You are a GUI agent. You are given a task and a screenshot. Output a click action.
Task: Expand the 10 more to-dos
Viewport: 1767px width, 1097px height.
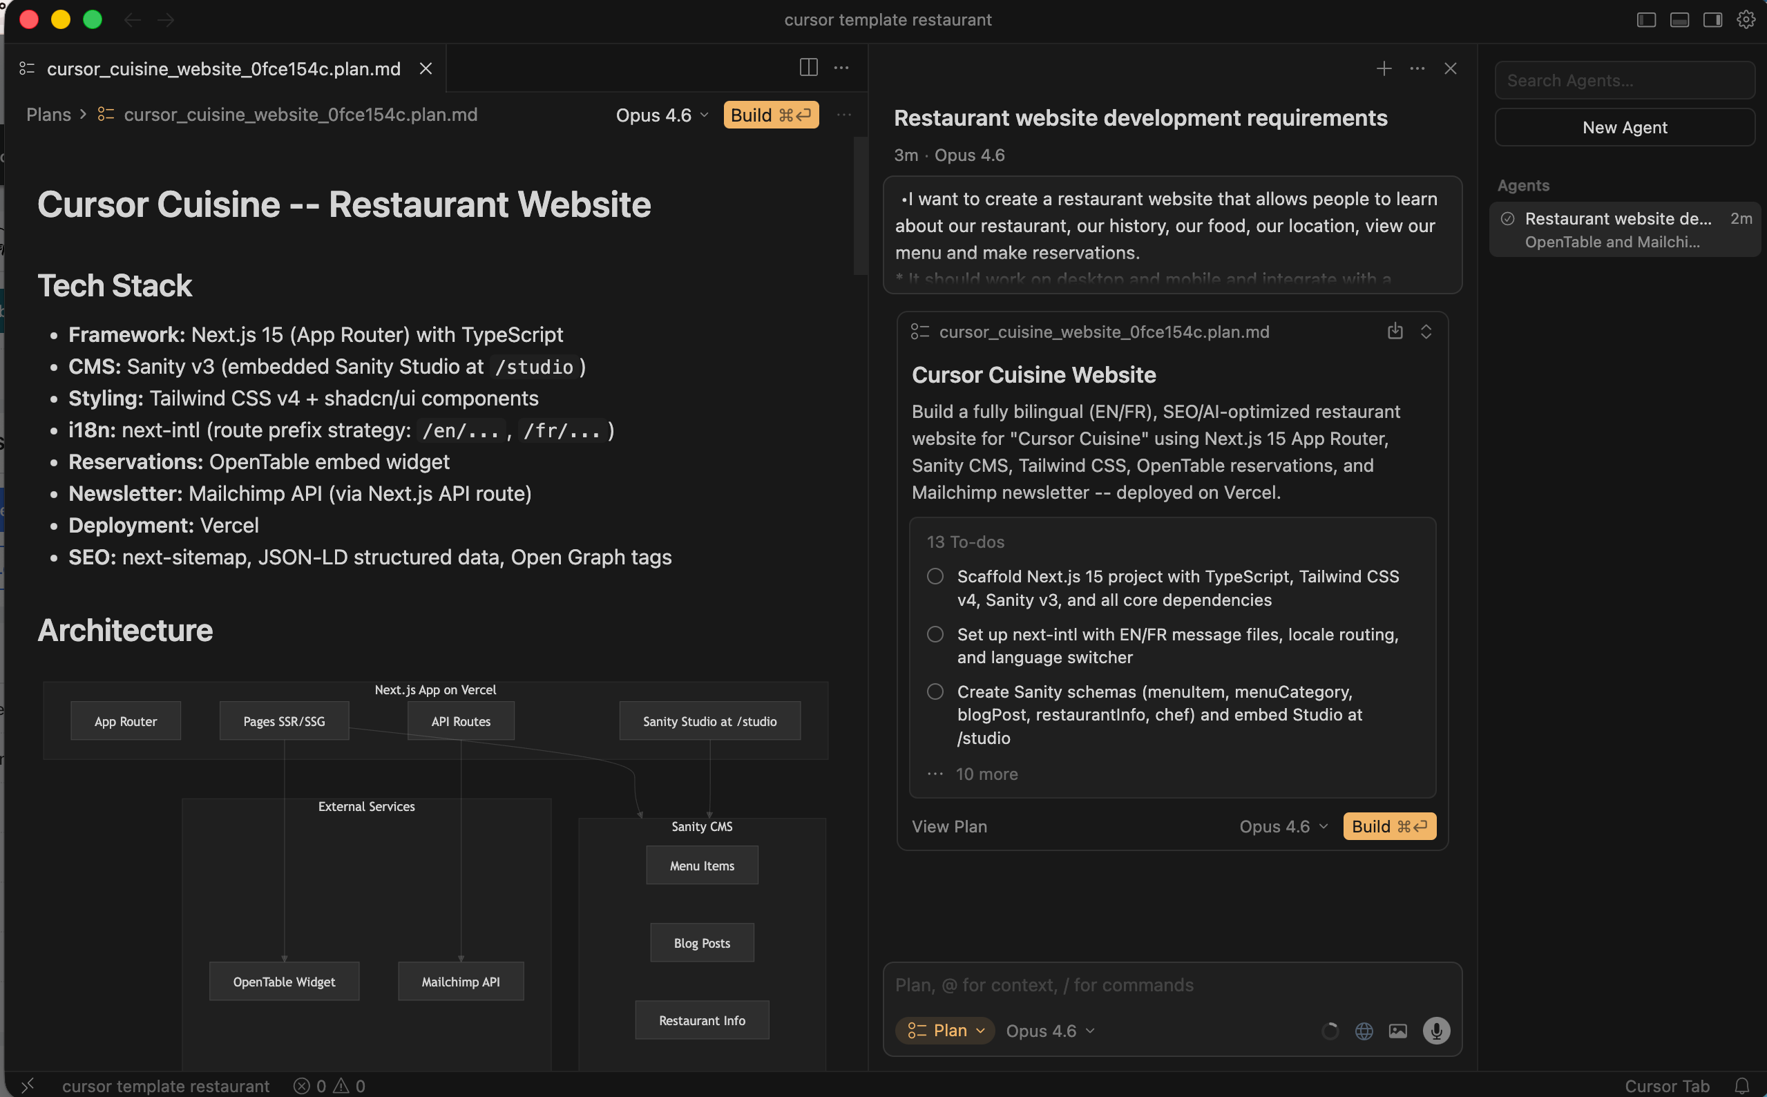pyautogui.click(x=986, y=774)
